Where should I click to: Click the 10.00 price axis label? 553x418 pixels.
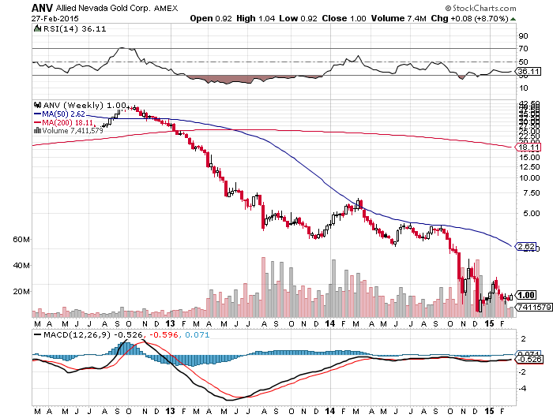529,177
